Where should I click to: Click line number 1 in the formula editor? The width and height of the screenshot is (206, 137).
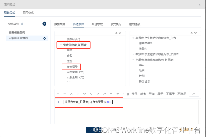pyautogui.click(x=58, y=102)
